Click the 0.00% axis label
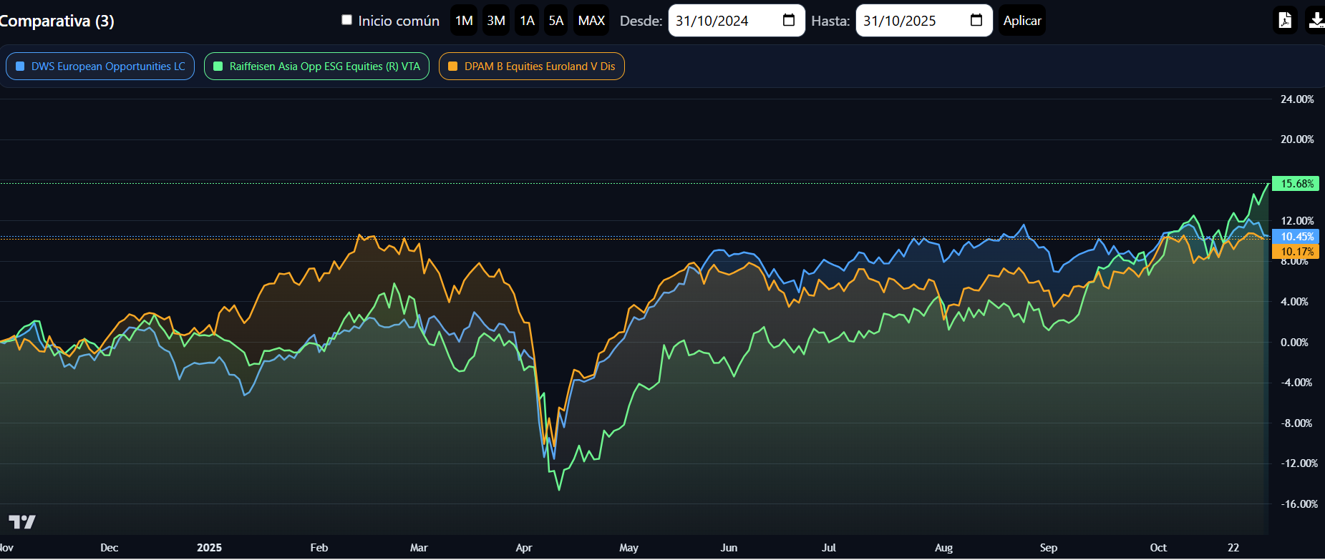 click(x=1294, y=343)
